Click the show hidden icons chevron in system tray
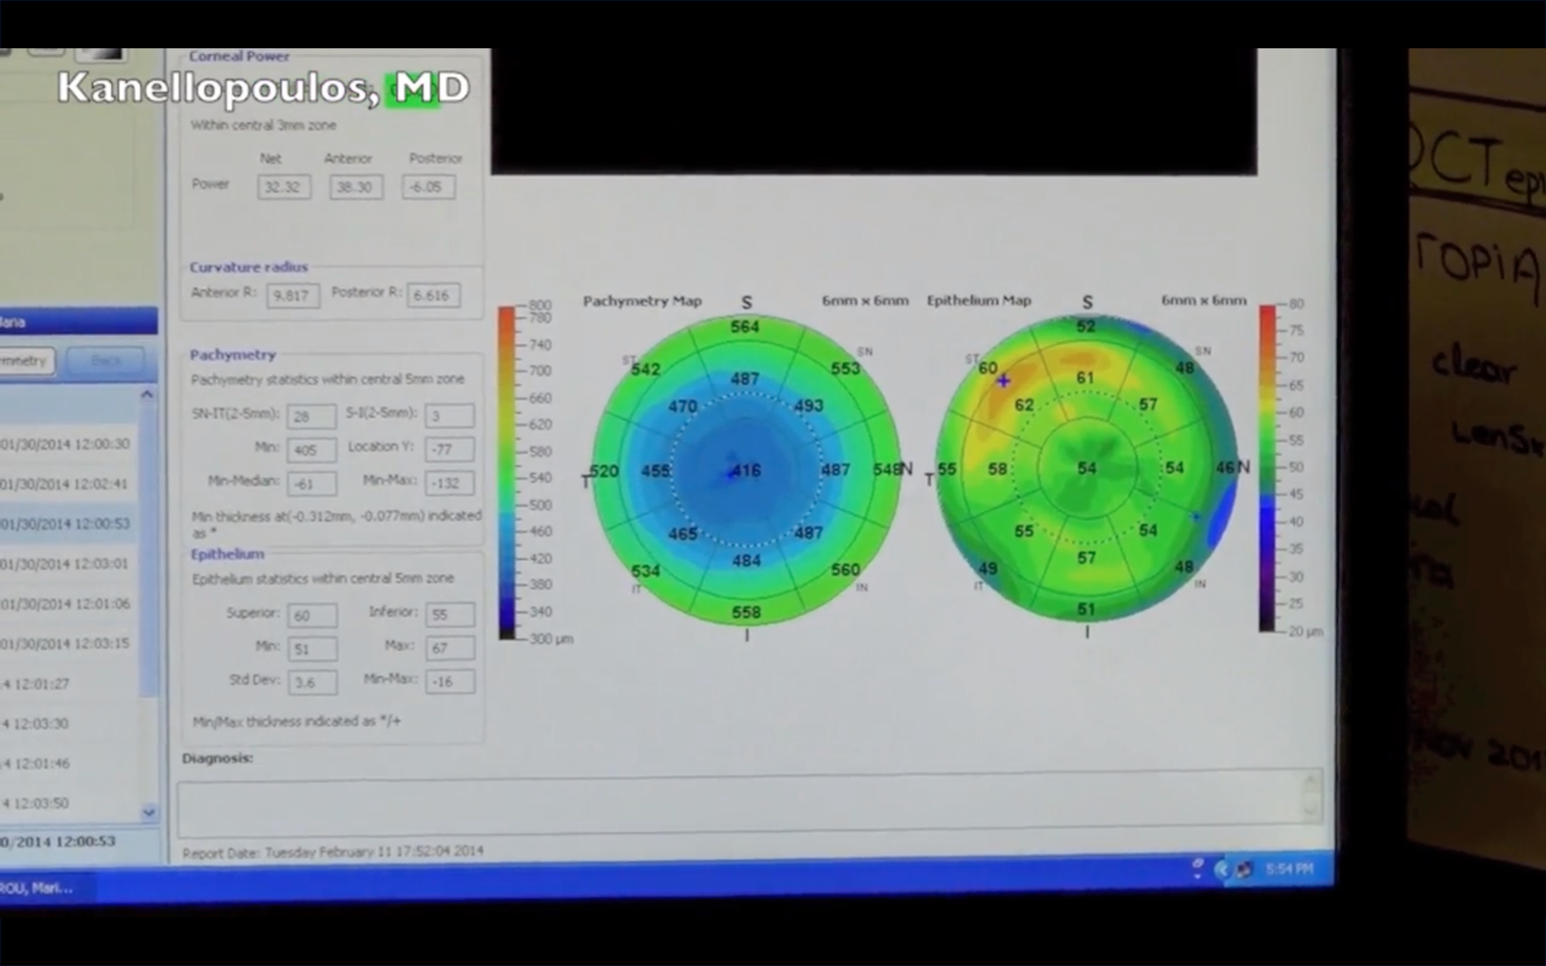Screen dimensions: 1546x966 click(1223, 869)
